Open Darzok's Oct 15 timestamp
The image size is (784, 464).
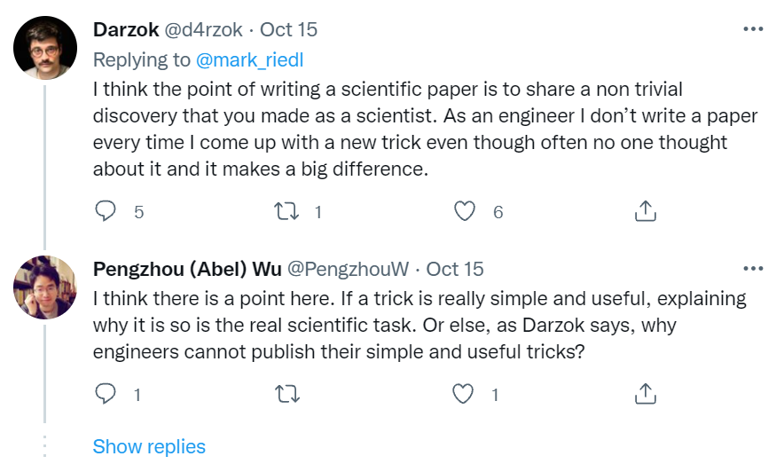coord(288,30)
